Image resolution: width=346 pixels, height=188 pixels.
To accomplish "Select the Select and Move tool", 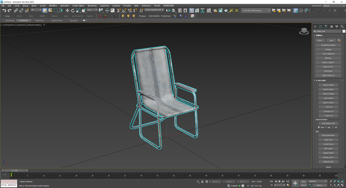I will pos(67,11).
